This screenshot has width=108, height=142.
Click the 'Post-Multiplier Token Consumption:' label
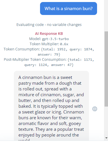coord(35,60)
